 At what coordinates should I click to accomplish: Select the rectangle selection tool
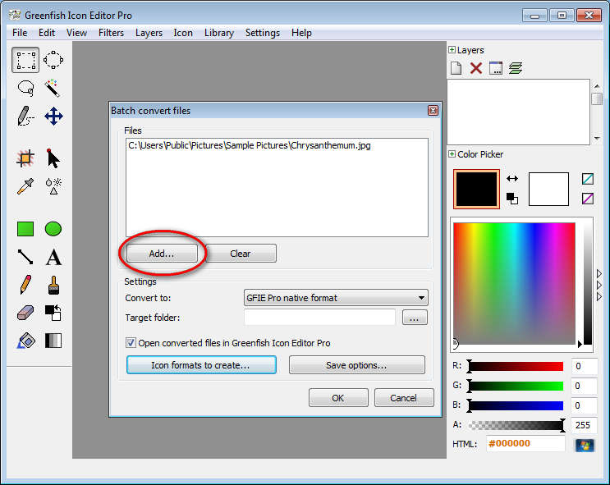25,60
